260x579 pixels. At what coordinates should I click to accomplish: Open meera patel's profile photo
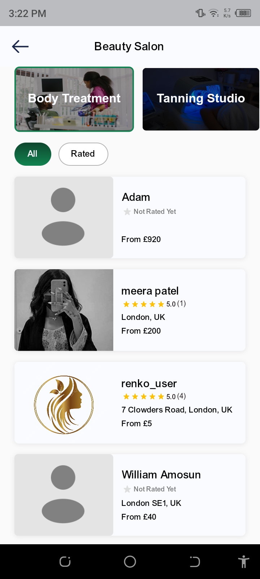[x=64, y=310]
